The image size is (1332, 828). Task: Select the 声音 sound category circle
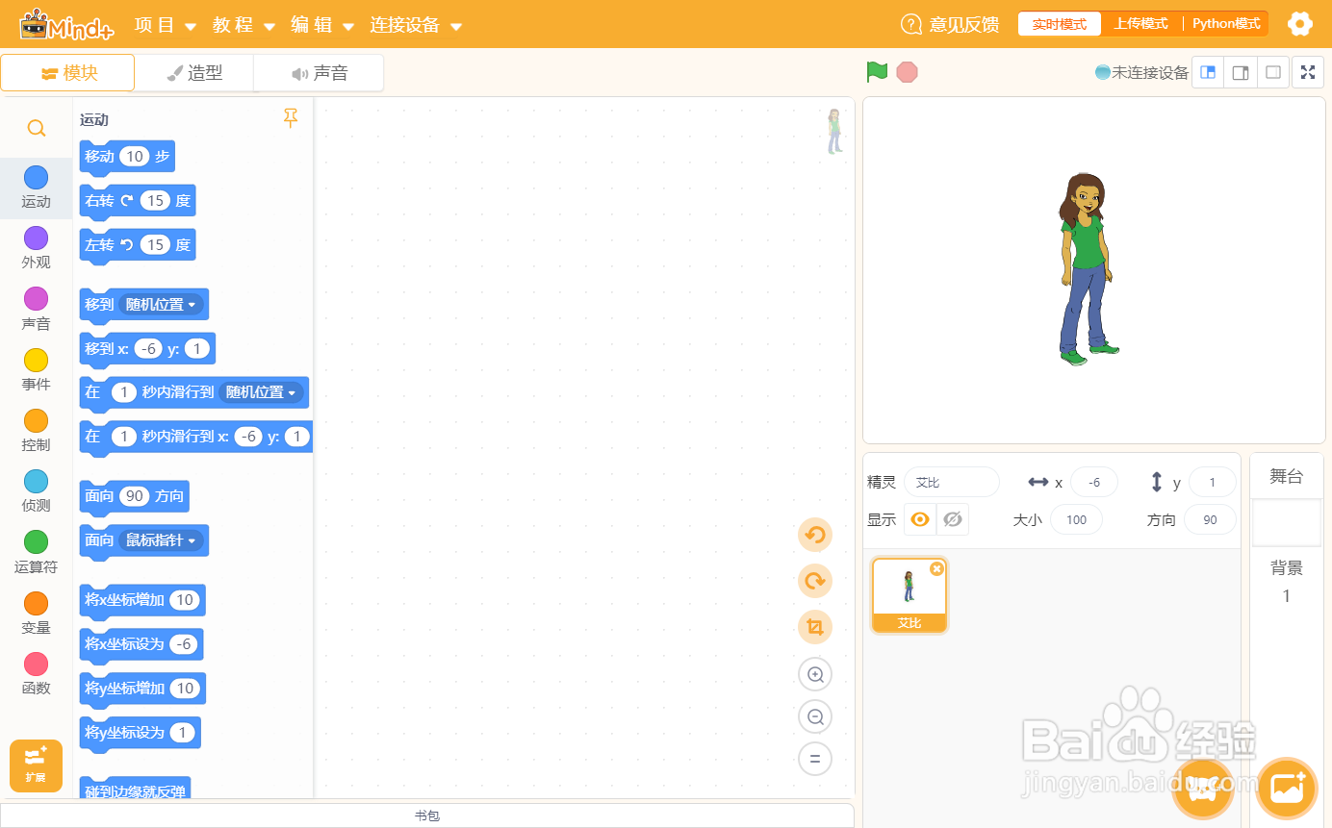click(36, 299)
